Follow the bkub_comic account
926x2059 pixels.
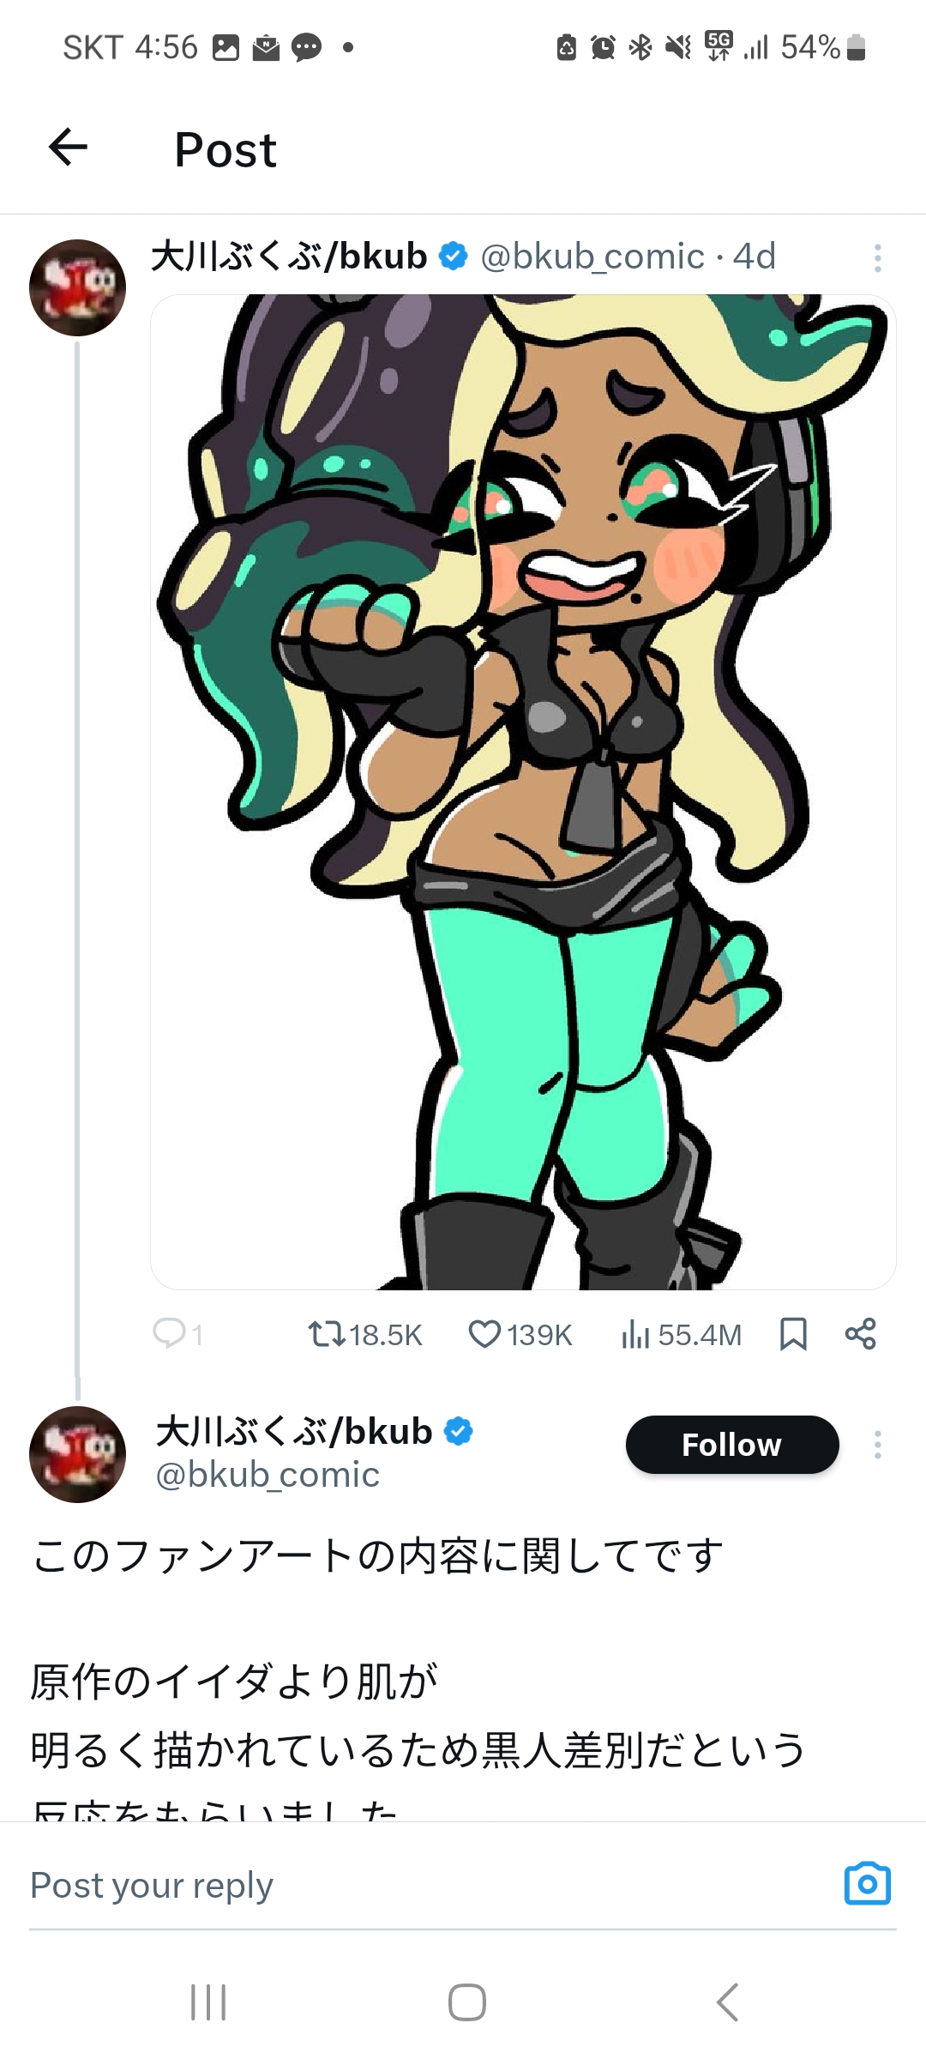(731, 1445)
